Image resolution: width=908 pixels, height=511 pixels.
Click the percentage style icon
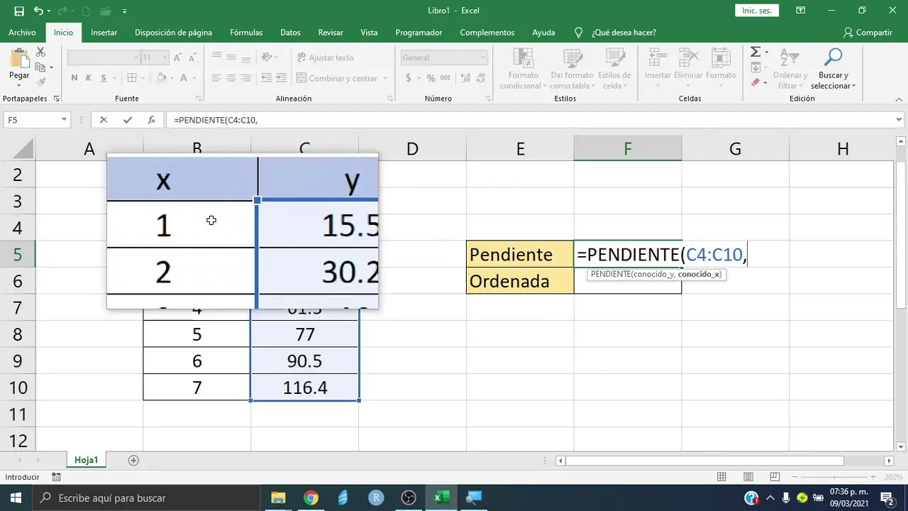[x=431, y=77]
